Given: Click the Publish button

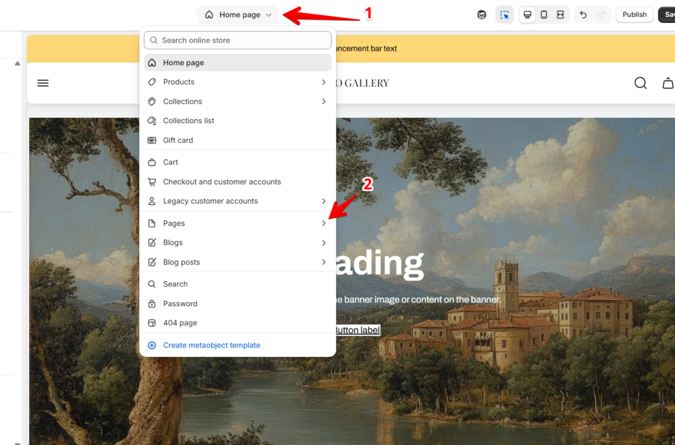Looking at the screenshot, I should coord(635,14).
